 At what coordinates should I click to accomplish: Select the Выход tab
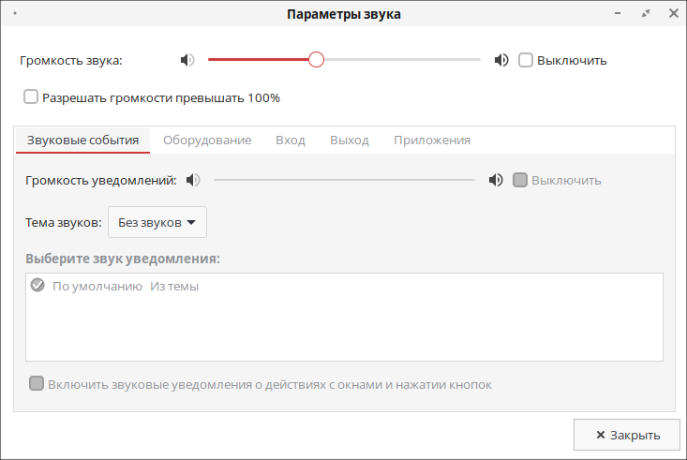point(350,141)
